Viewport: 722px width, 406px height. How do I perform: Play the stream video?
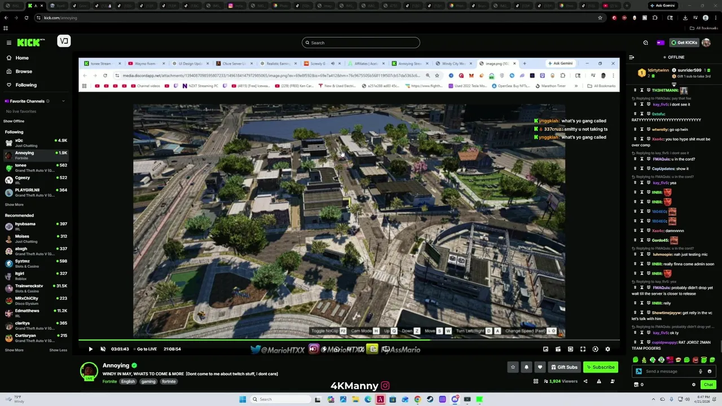[x=90, y=349]
